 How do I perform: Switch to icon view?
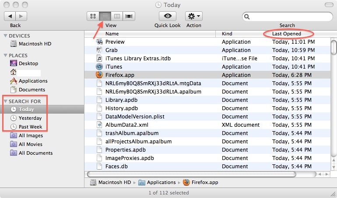(x=93, y=16)
